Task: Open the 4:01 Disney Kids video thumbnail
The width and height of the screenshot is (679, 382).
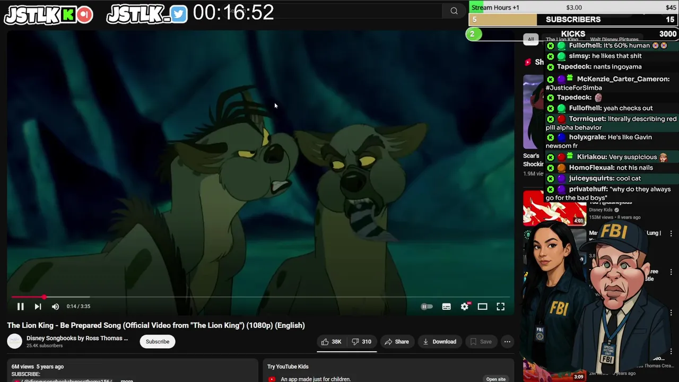Action: [x=555, y=207]
